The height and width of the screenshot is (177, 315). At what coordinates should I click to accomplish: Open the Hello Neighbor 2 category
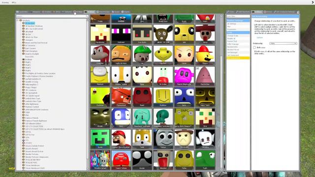[31, 85]
